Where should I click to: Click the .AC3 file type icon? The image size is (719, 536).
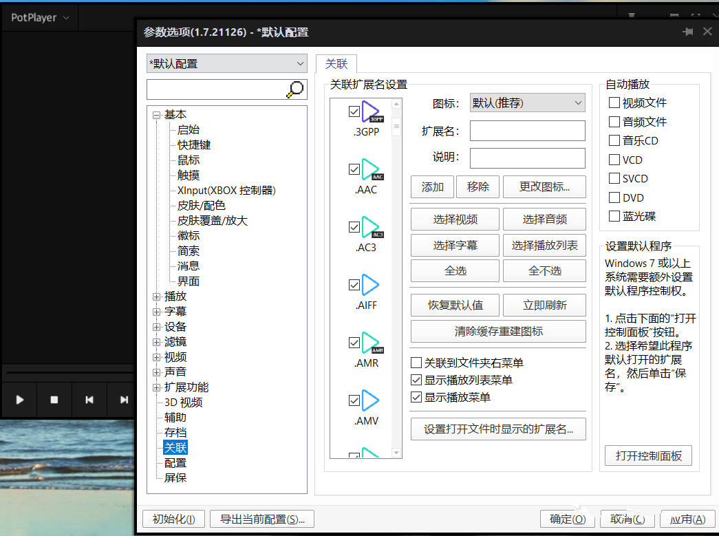pos(372,227)
